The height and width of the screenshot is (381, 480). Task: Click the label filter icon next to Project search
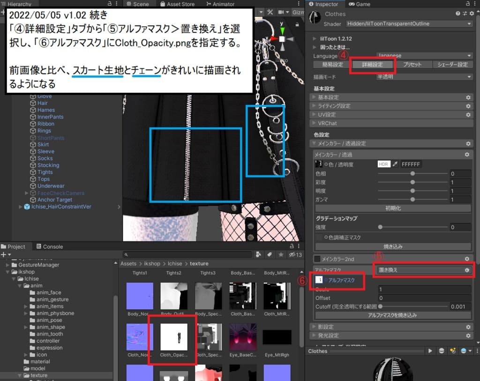tap(270, 255)
